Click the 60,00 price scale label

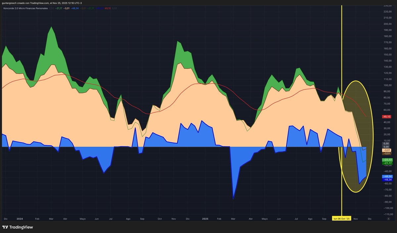tap(387, 110)
